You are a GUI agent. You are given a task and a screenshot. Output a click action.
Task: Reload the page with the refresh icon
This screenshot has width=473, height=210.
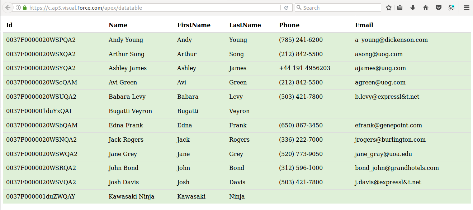287,8
